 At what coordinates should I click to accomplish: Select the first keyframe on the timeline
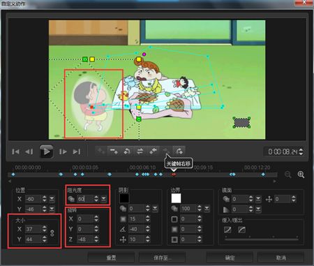[x=13, y=175]
